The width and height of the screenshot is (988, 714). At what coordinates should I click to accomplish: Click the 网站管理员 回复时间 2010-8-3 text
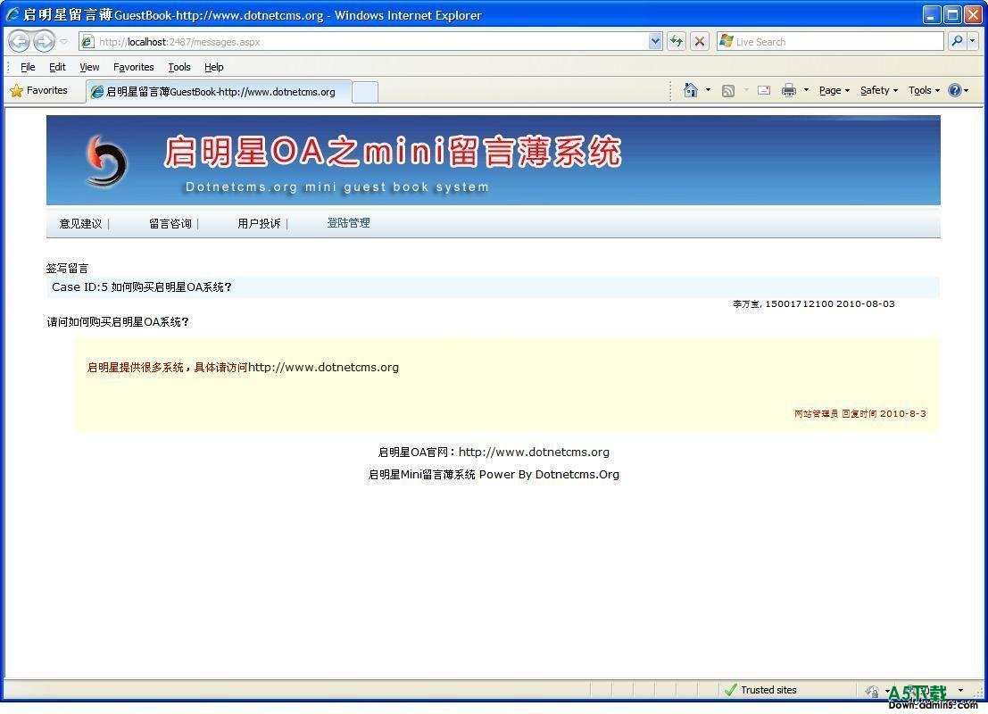point(860,414)
